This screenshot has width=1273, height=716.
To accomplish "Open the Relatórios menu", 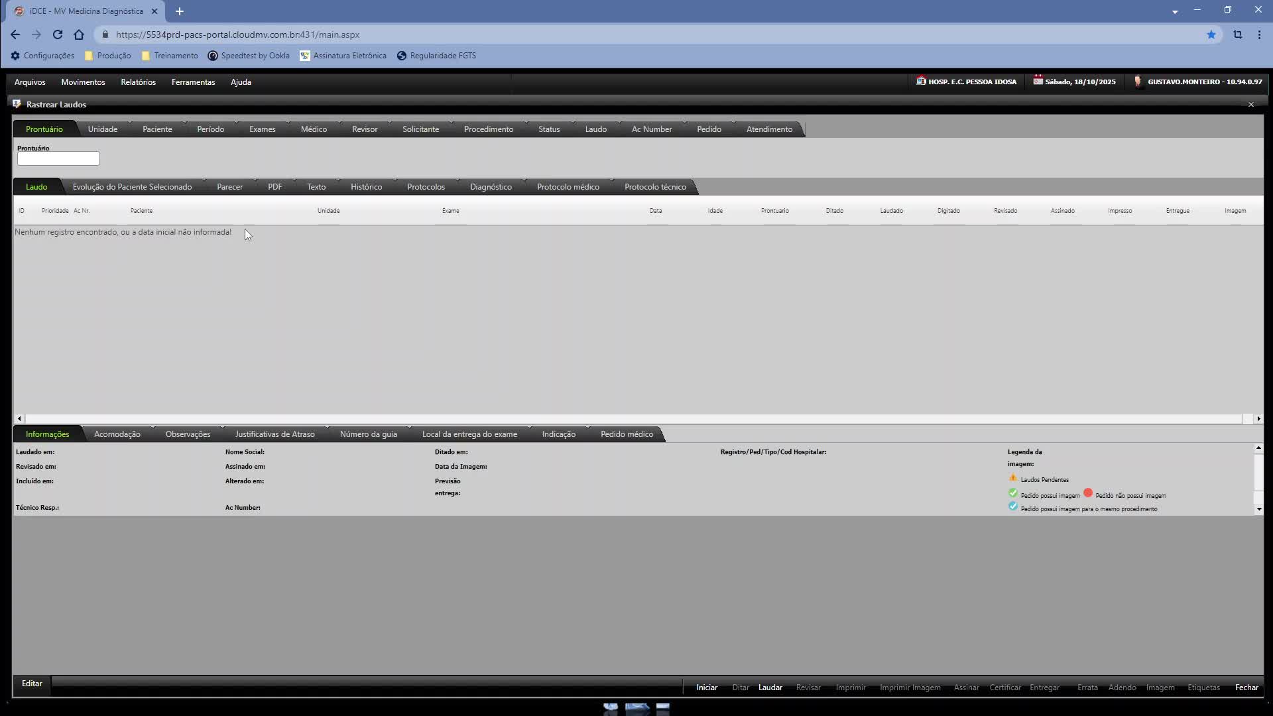I will click(x=138, y=82).
